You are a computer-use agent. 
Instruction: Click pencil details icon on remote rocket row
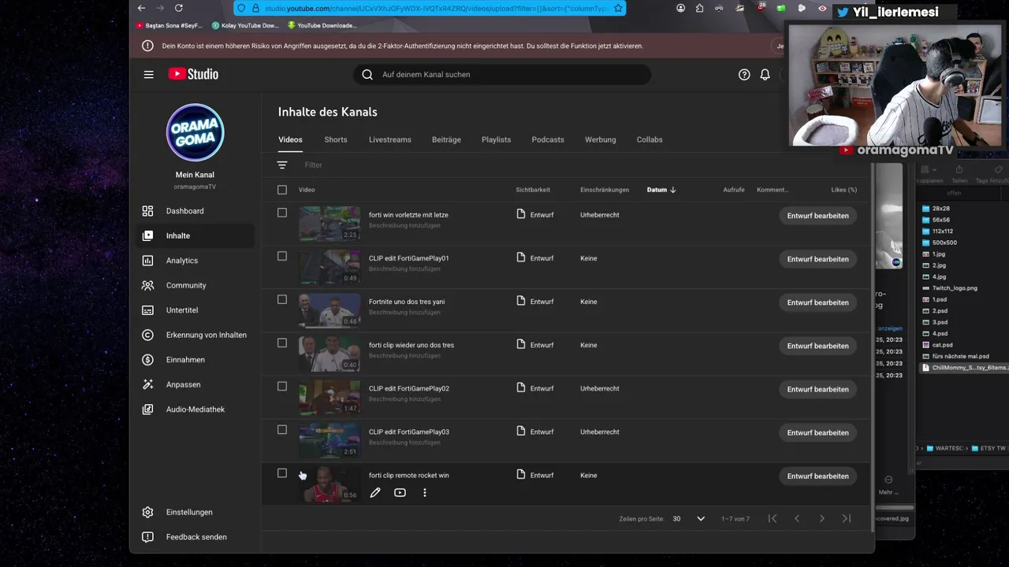[x=375, y=493]
